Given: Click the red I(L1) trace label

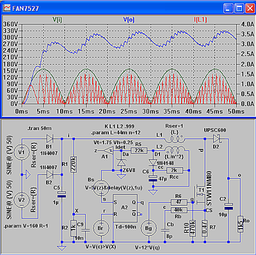Looking at the screenshot, I should tap(200, 20).
